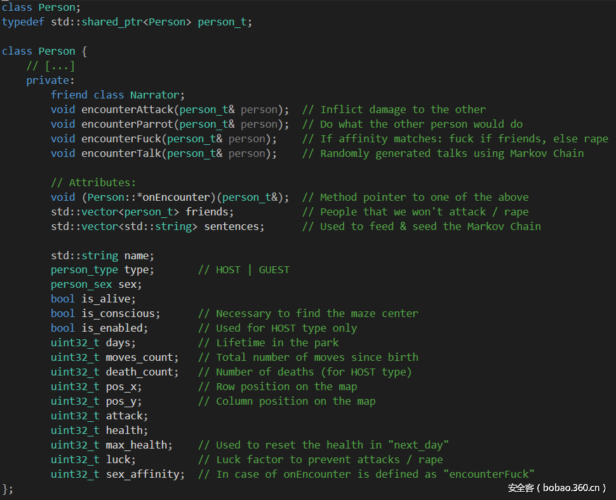Screen dimensions: 616x500
Task: Click the '// Attributes:' comment line
Action: click(93, 182)
